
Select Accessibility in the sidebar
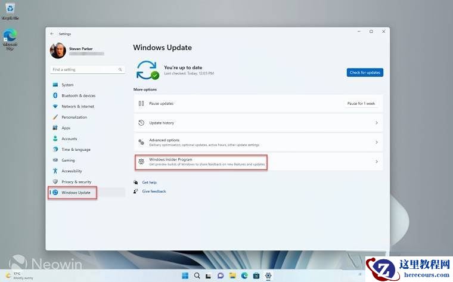pyautogui.click(x=88, y=171)
